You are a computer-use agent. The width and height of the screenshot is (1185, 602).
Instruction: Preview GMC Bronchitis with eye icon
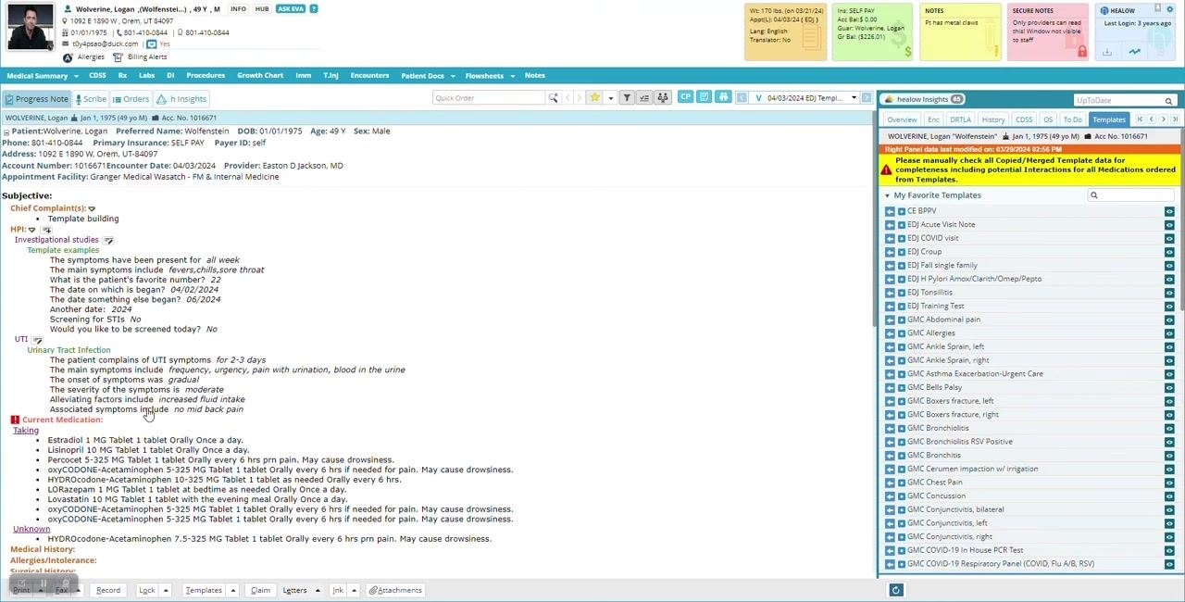tap(1169, 456)
